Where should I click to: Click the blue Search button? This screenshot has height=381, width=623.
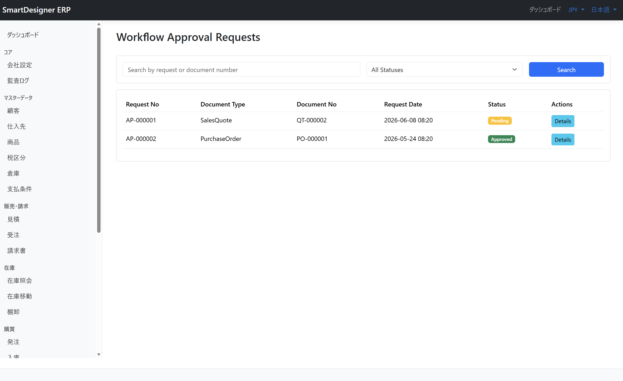566,70
